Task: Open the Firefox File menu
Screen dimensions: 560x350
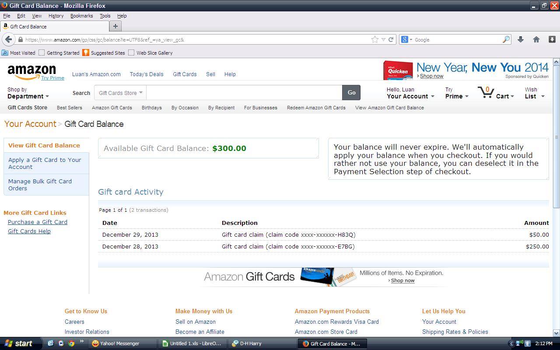Action: tap(7, 16)
